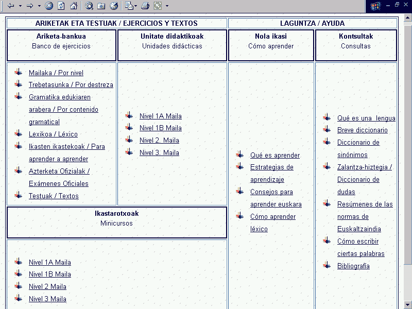Click the Kontsultak header cell
The width and height of the screenshot is (412, 309).
[x=356, y=45]
